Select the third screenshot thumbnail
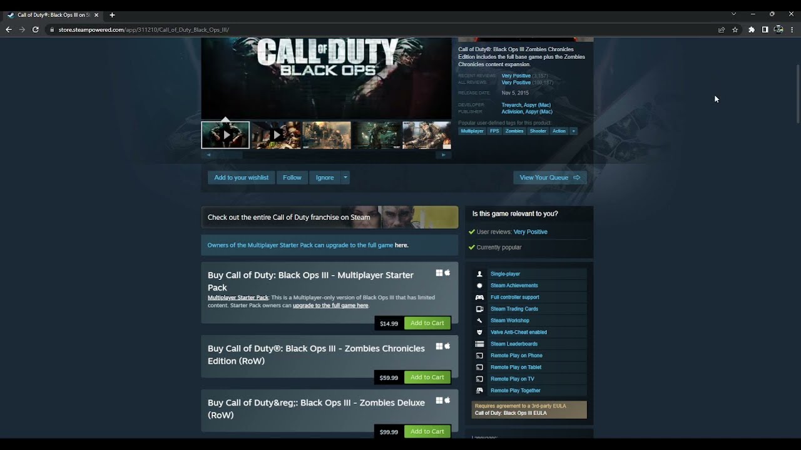The image size is (801, 450). click(x=327, y=135)
